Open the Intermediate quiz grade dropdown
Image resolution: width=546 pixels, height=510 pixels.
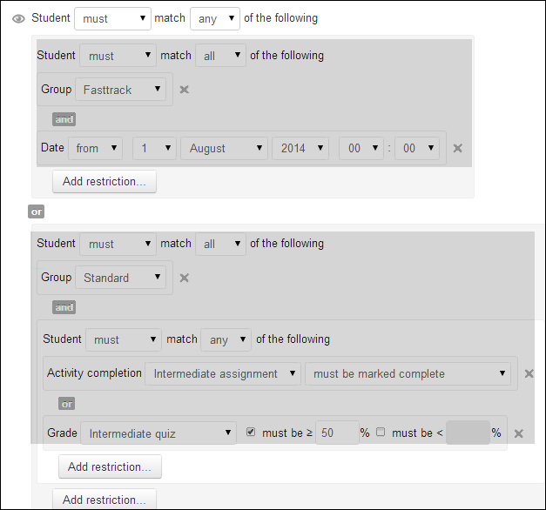coord(158,433)
